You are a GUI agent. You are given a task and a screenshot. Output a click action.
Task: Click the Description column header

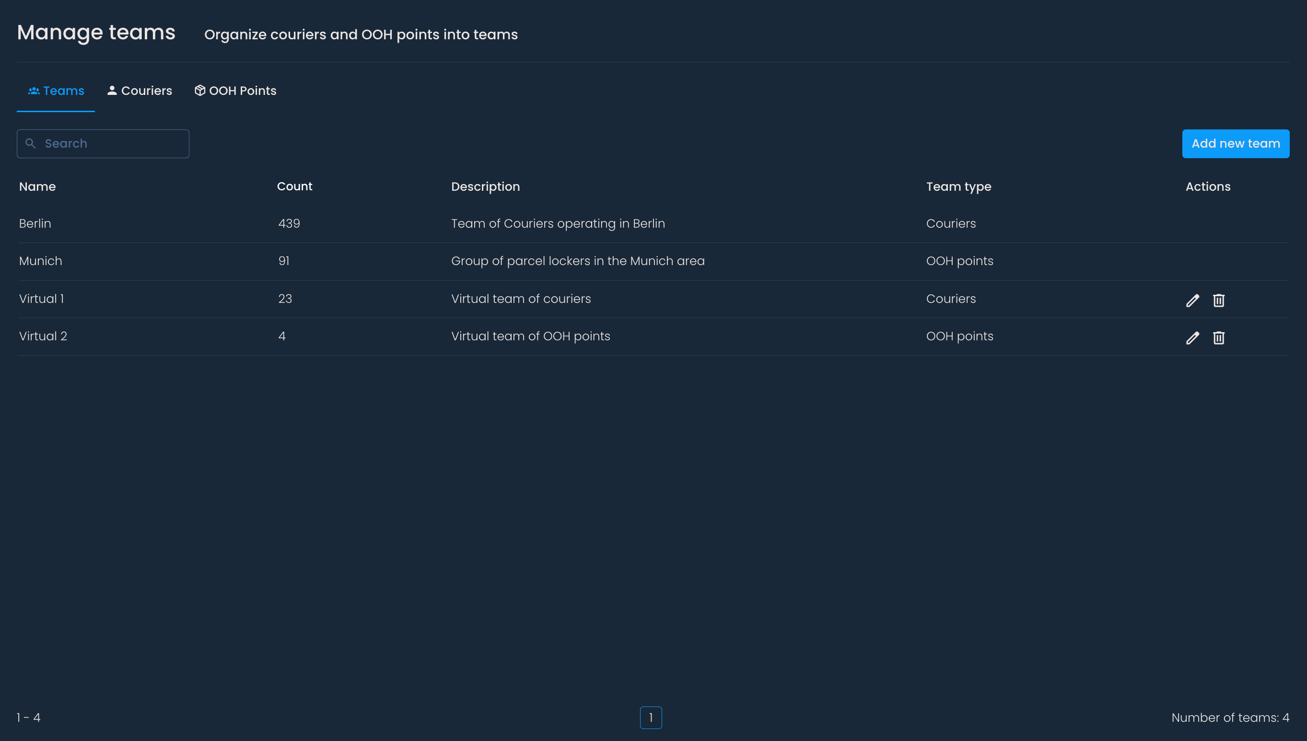point(485,187)
